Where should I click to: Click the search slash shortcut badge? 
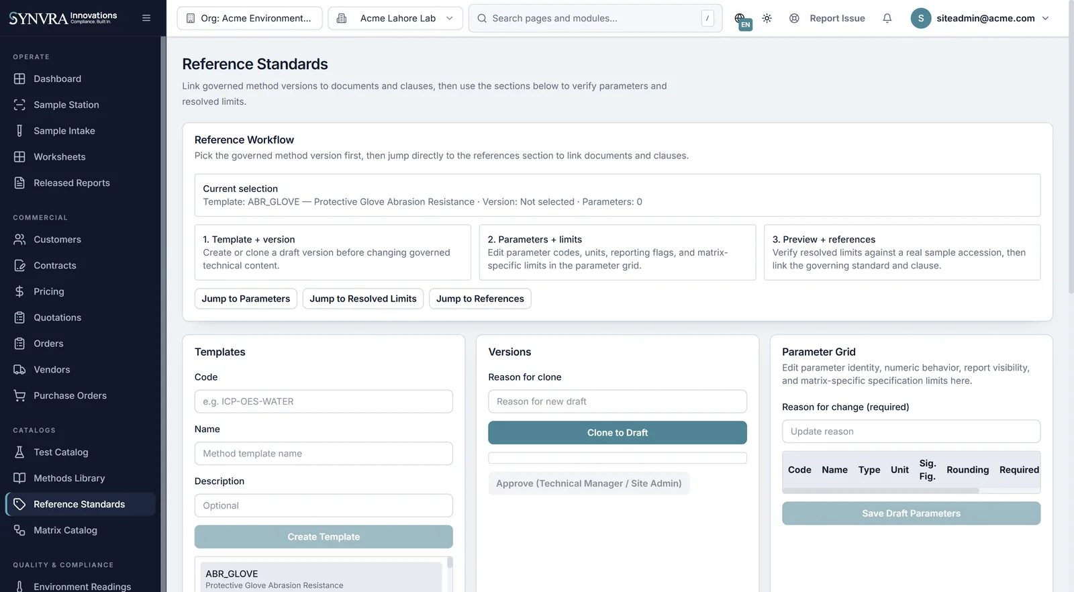pos(707,18)
